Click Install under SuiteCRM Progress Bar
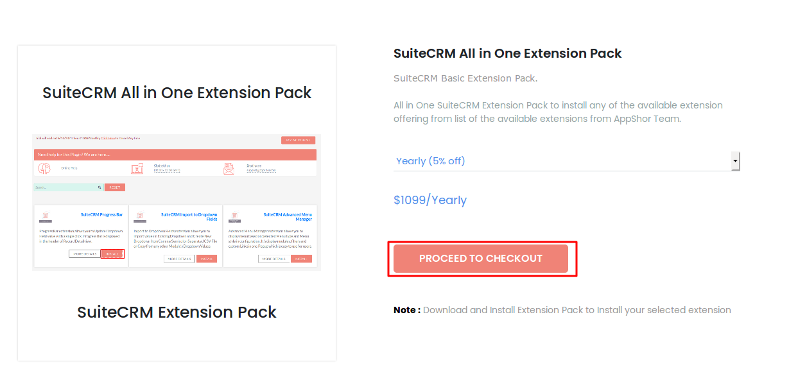Screen dimensions: 798x369 [x=112, y=254]
